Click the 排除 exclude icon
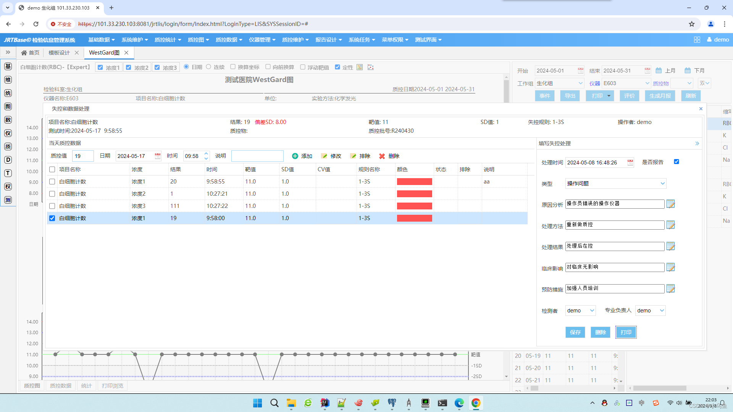This screenshot has height=412, width=733. pyautogui.click(x=353, y=156)
